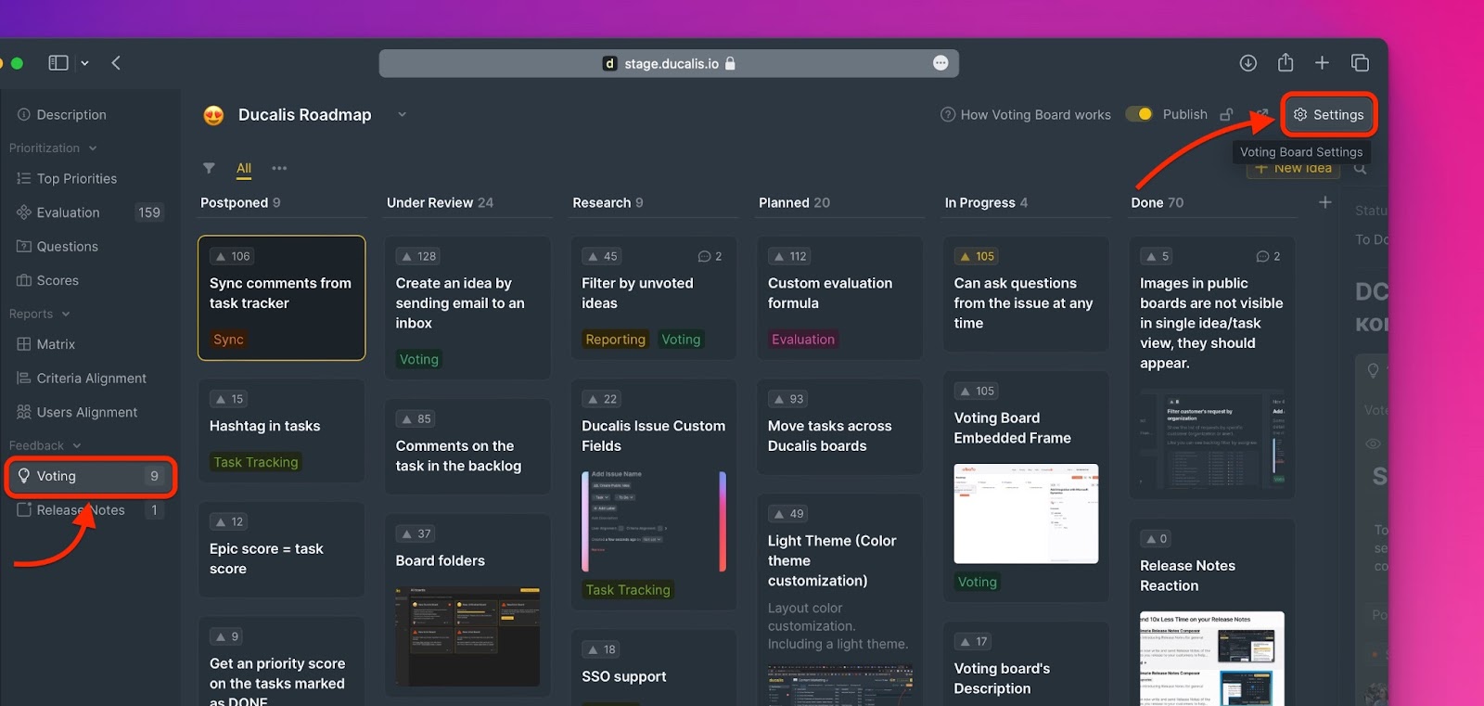
Task: Collapse the Feedback section
Action: click(45, 446)
